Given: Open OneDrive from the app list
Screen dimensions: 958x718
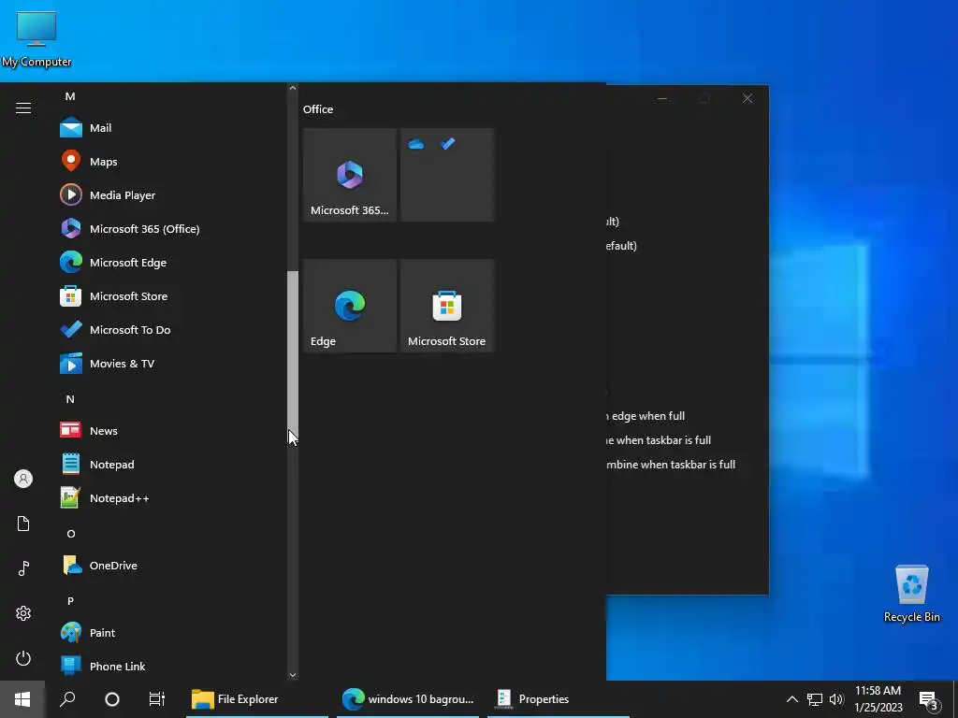Looking at the screenshot, I should pyautogui.click(x=171, y=565).
